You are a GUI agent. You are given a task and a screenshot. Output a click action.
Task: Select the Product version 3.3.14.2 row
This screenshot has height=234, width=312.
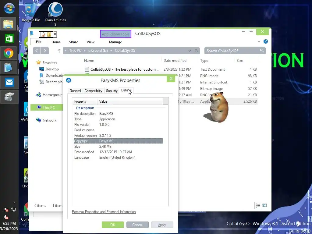pos(118,136)
